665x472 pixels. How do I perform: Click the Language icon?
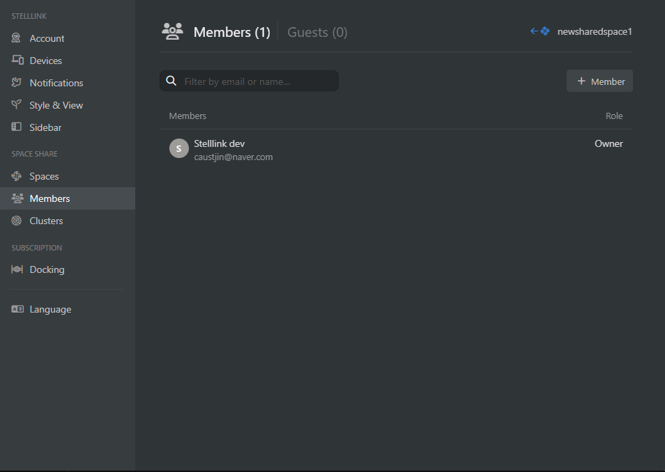click(17, 309)
